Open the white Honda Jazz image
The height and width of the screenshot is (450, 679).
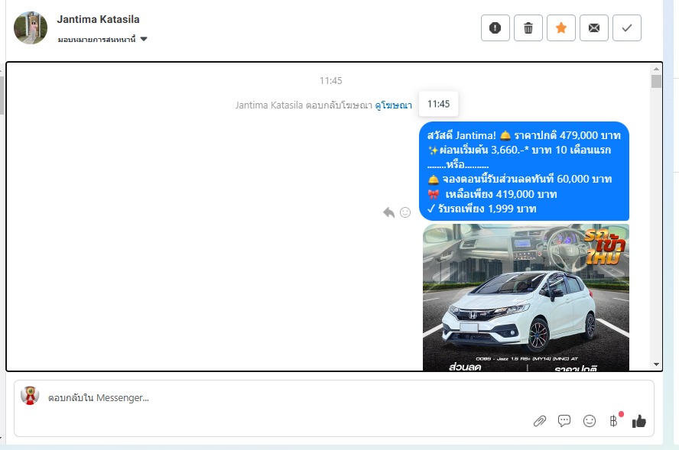(526, 297)
